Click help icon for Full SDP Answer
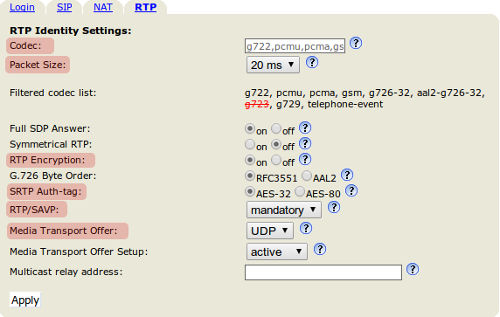 [305, 128]
